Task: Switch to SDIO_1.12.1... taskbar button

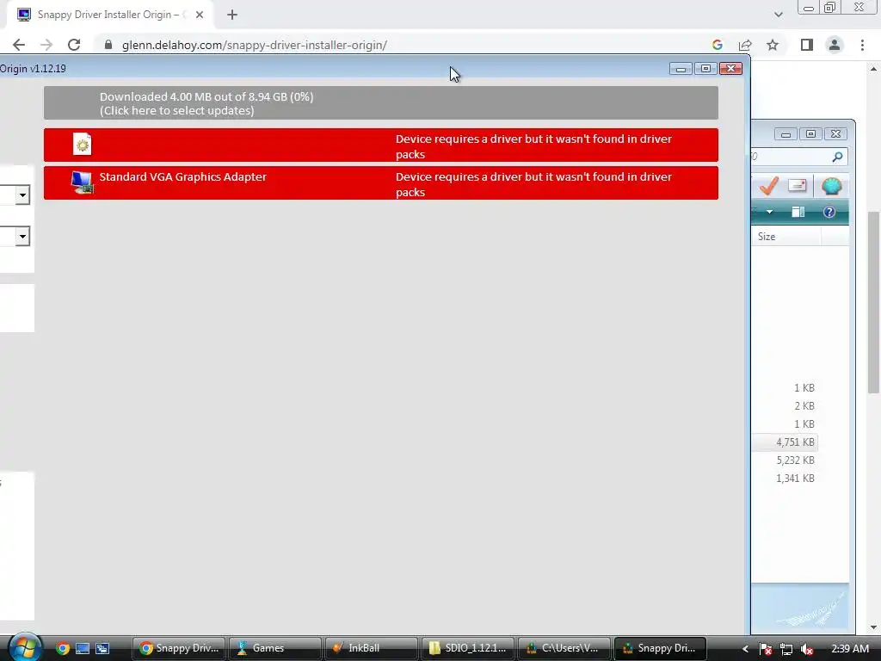Action: click(x=467, y=648)
